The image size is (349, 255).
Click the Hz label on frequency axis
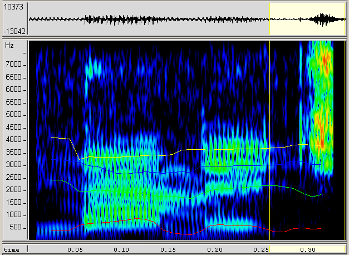click(9, 45)
